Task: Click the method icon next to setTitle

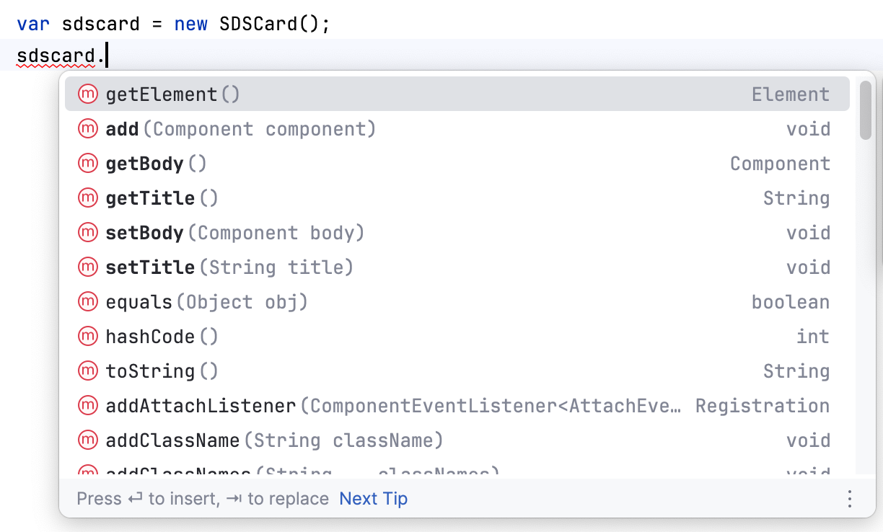Action: 87,267
